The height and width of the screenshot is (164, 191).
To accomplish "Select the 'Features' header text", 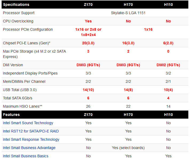I will 11,115.
